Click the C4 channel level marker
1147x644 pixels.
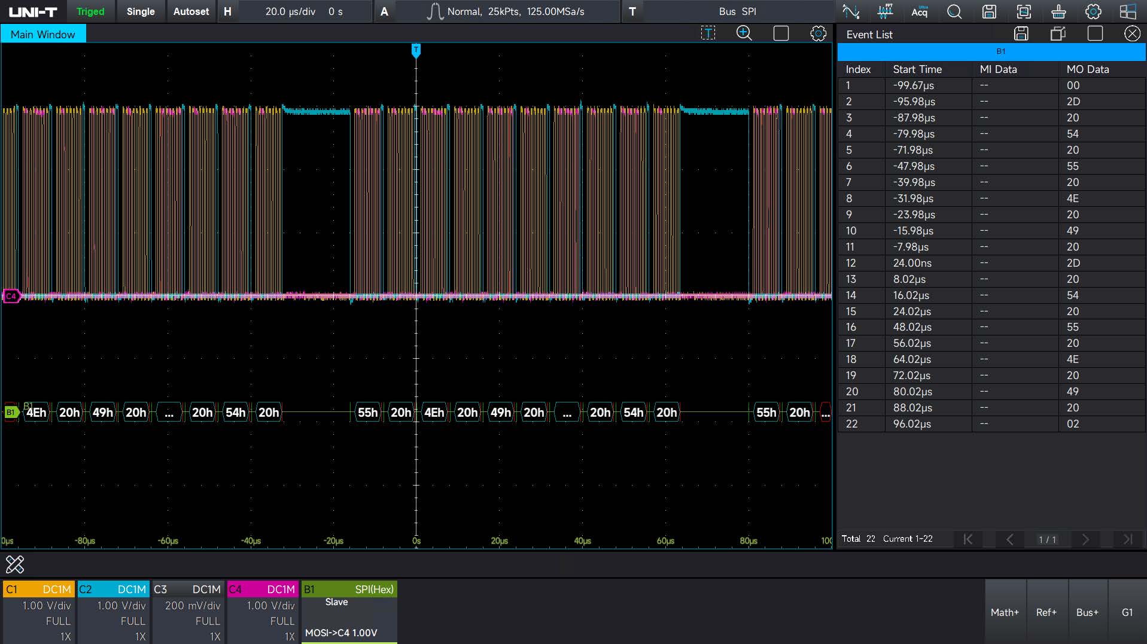click(x=11, y=296)
